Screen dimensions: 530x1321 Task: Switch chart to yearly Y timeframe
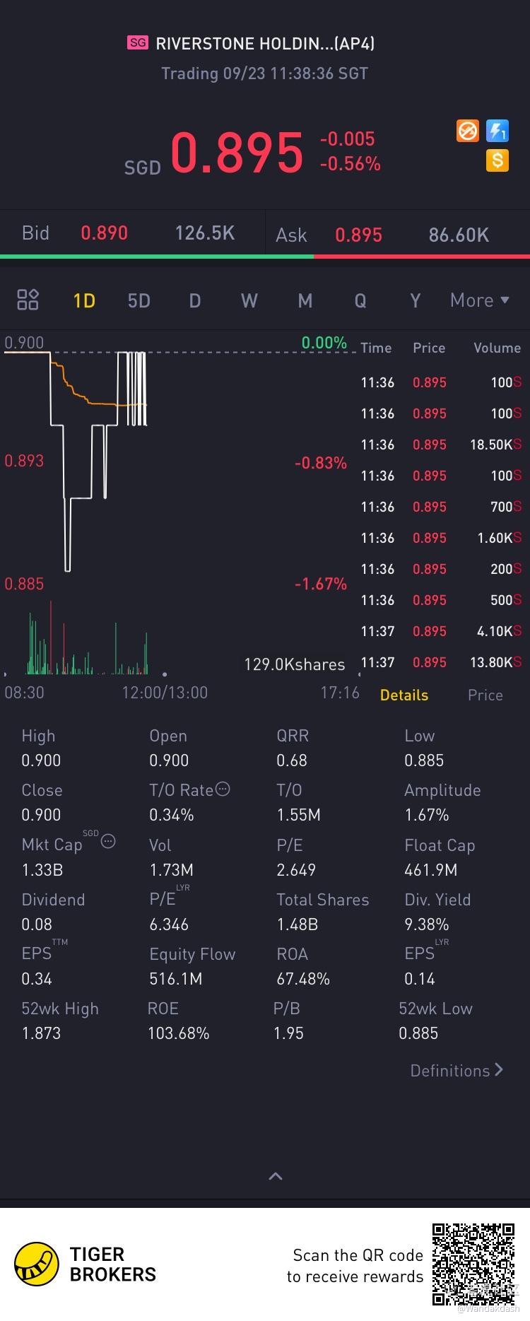[416, 301]
